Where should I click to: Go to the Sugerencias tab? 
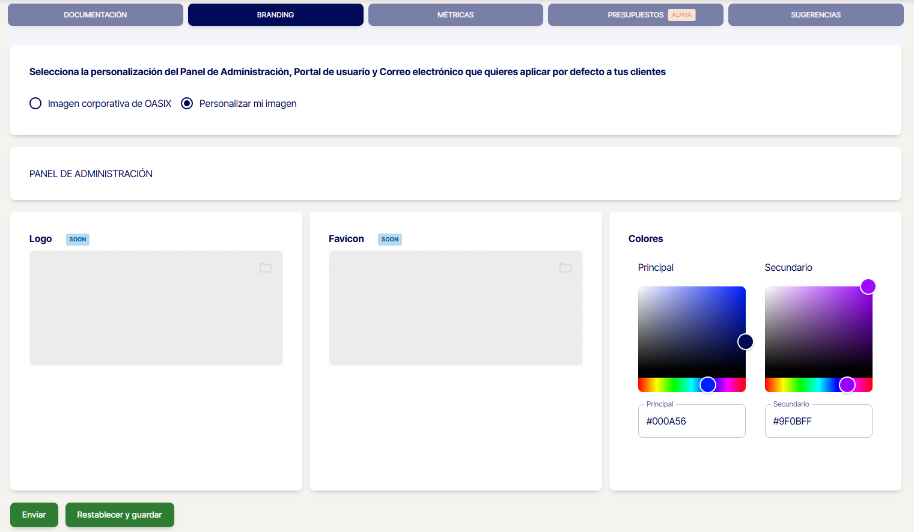pos(815,15)
